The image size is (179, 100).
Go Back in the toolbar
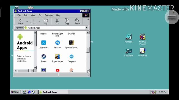[21, 22]
